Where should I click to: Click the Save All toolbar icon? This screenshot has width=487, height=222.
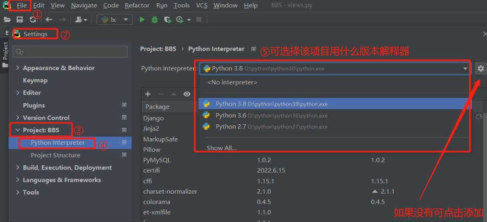click(x=20, y=20)
